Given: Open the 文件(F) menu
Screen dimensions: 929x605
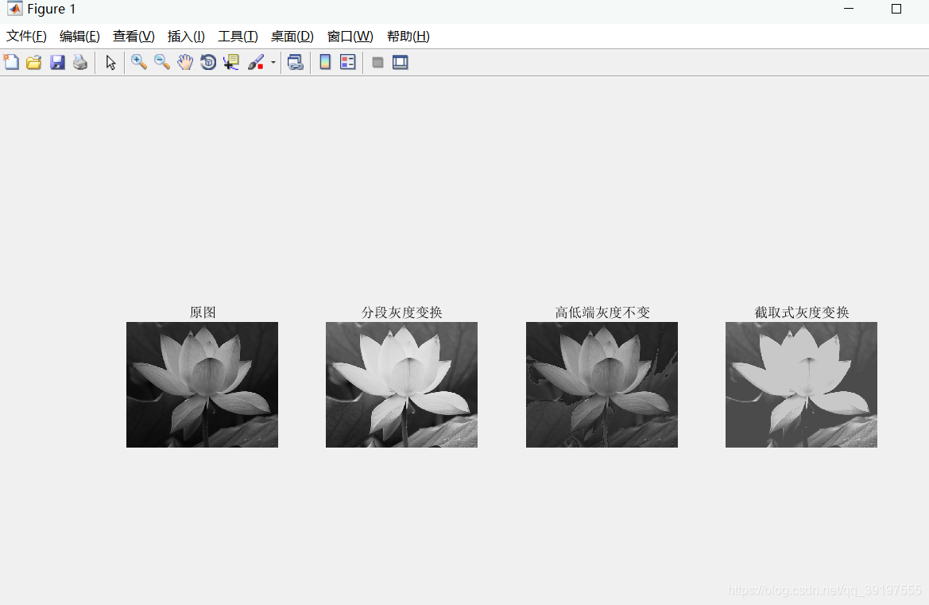Looking at the screenshot, I should pyautogui.click(x=26, y=36).
